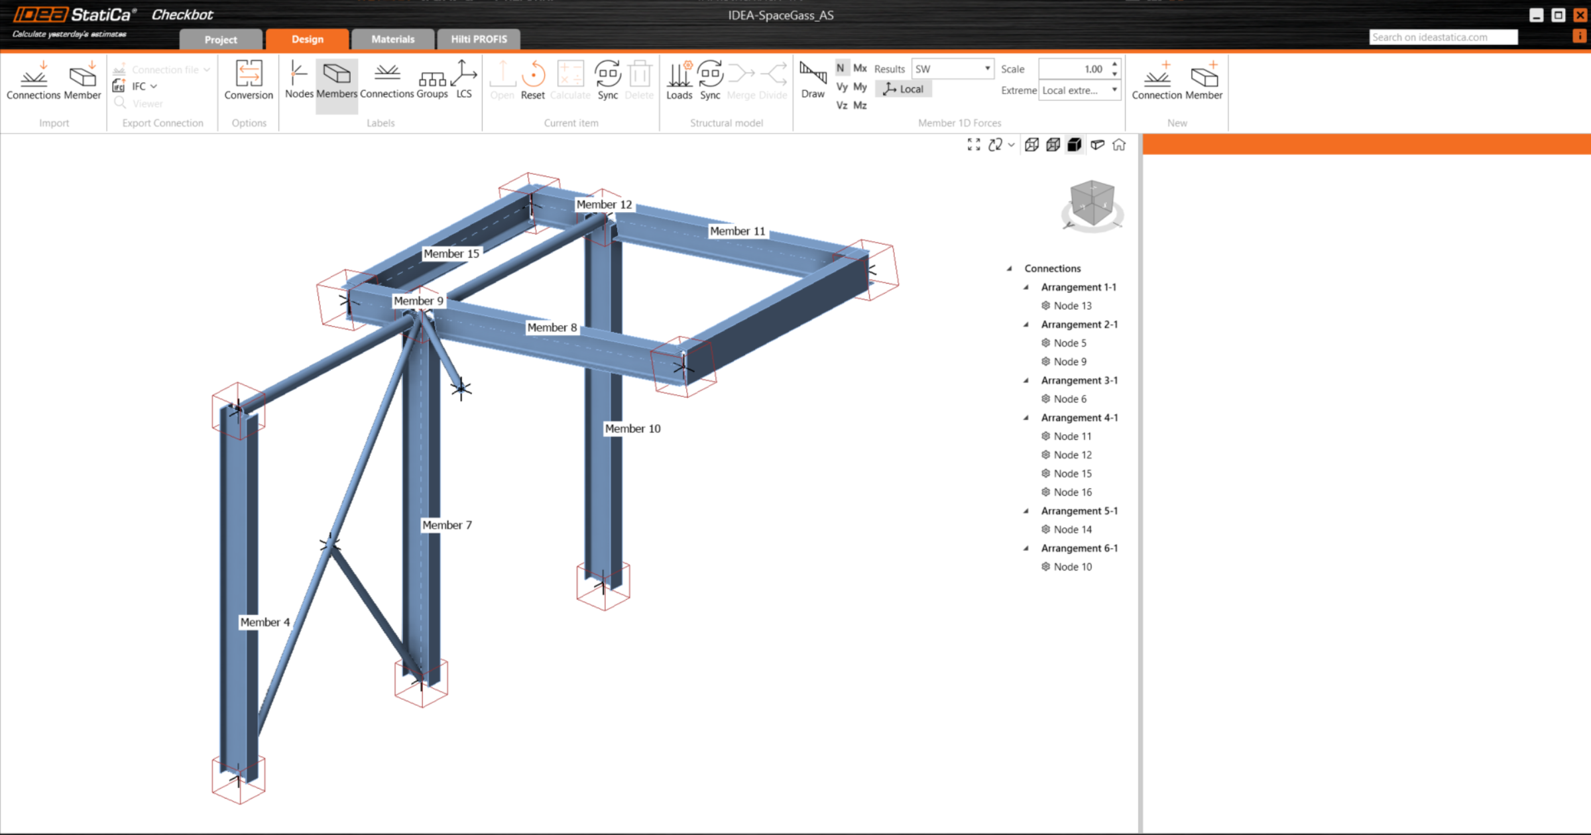Open the Extreme Local extreme dropdown
1591x835 pixels.
(x=1079, y=91)
